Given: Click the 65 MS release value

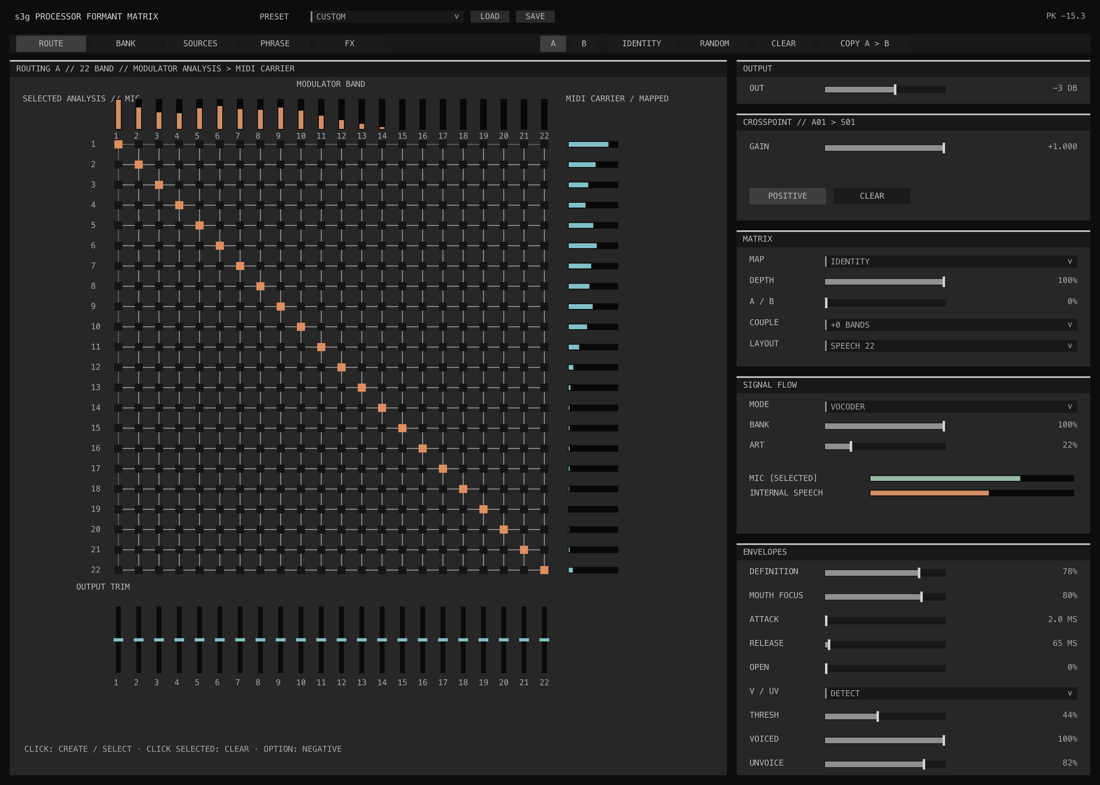Looking at the screenshot, I should (1065, 643).
